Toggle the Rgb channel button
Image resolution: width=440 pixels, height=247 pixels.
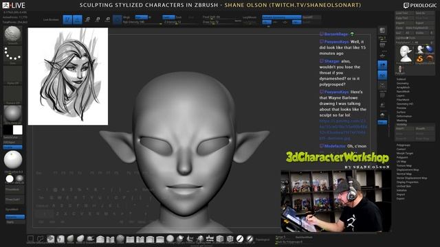pos(141,17)
